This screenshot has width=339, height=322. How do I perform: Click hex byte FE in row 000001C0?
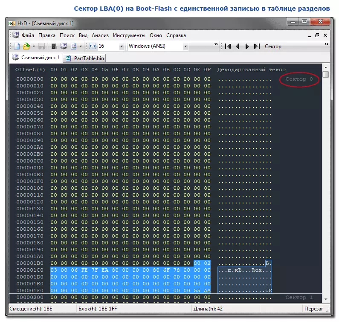84,270
